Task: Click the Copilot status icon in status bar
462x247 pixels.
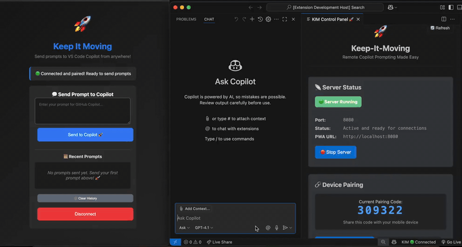Action: click(x=394, y=242)
